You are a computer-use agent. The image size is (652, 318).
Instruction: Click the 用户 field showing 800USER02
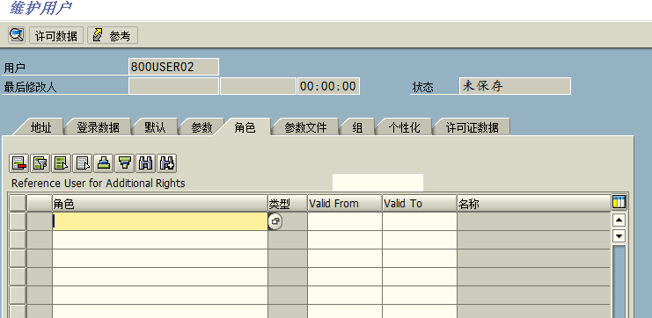click(174, 67)
